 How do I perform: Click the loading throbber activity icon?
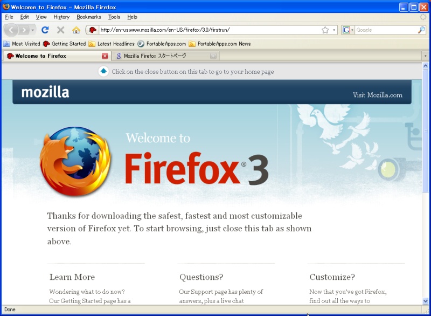coord(423,17)
